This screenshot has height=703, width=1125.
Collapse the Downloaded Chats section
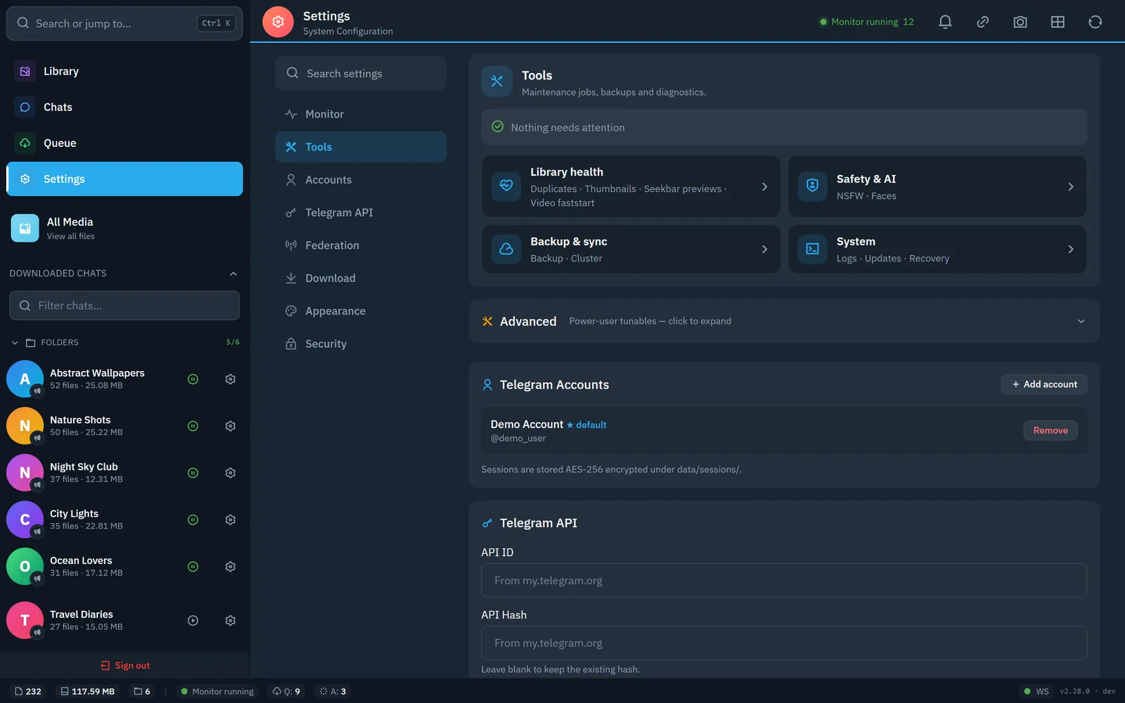click(x=233, y=273)
